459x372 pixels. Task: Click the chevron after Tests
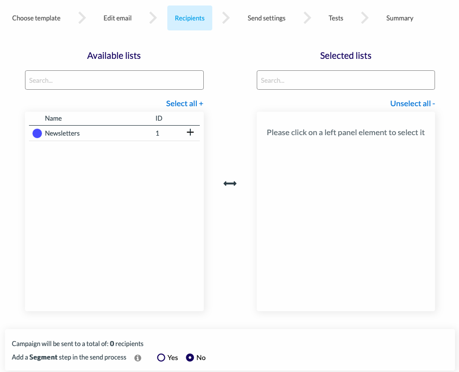pyautogui.click(x=365, y=18)
